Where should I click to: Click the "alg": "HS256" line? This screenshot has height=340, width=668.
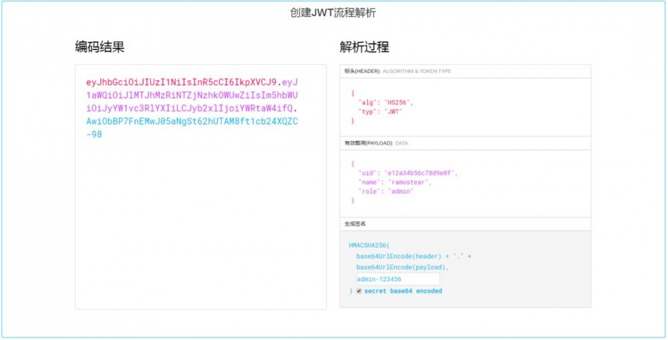tap(386, 103)
